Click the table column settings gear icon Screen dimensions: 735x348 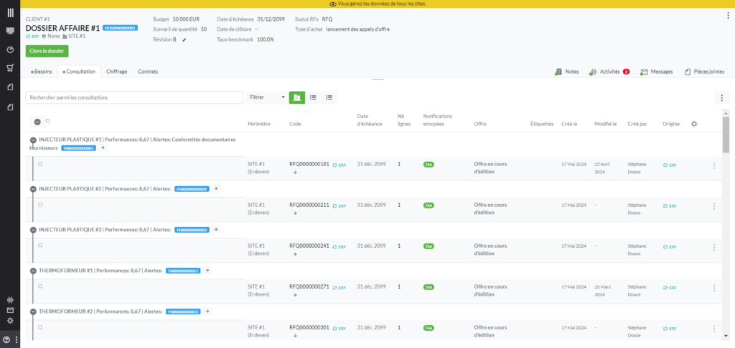pyautogui.click(x=694, y=124)
